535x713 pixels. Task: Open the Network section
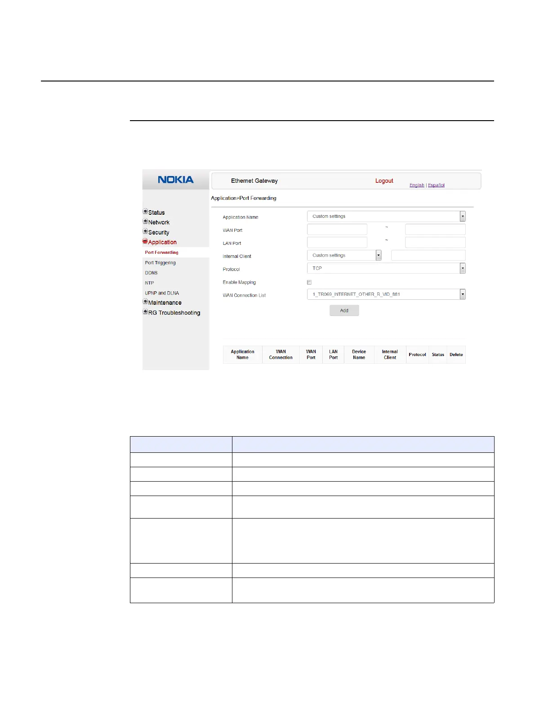click(x=159, y=222)
